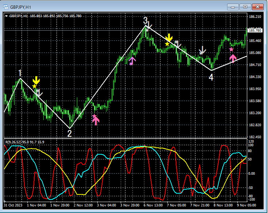Viewport: 268px width, 213px height.
Task: Select the pink star above rightmost pink arrow
Action: 231,49
